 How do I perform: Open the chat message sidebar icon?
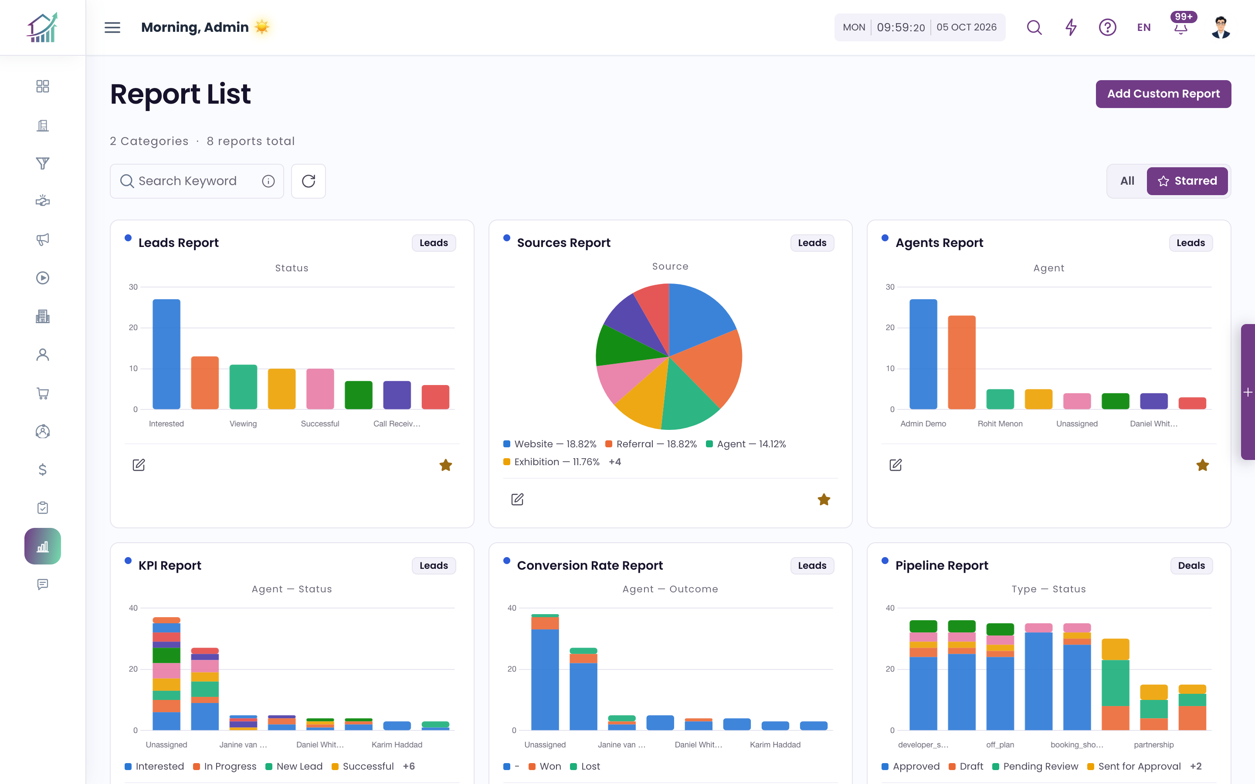coord(43,585)
